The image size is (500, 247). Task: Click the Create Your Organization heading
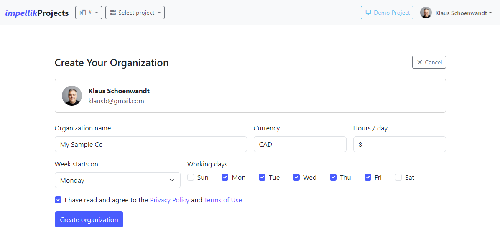[x=112, y=63]
